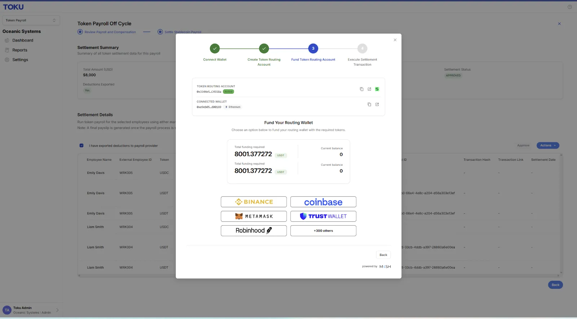Click the Reports sidebar icon
577x319 pixels.
coord(7,50)
